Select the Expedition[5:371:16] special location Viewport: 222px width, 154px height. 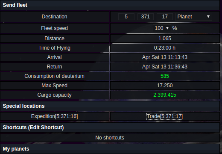[x=55, y=116]
